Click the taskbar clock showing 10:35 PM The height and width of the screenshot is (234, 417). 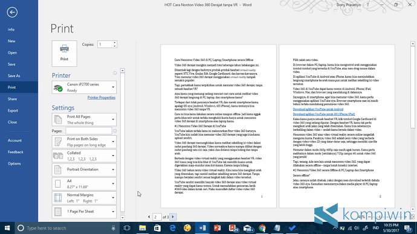click(391, 228)
